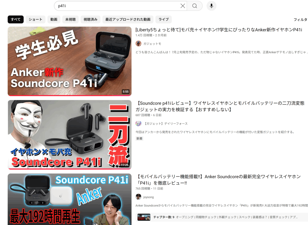
Task: Select the 動画 filter chip
Action: click(x=54, y=20)
